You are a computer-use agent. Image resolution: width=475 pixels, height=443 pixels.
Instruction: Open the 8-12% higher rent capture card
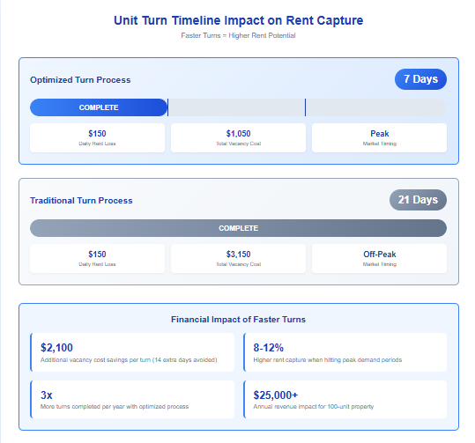coord(345,352)
